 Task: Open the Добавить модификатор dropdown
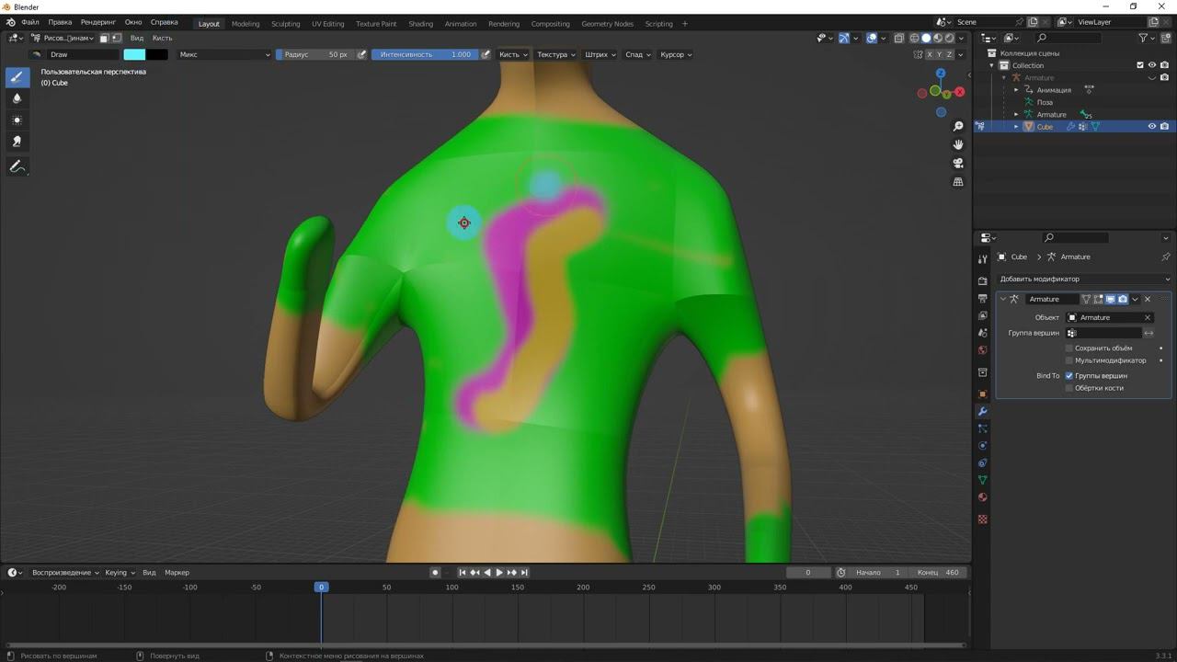(x=1084, y=279)
